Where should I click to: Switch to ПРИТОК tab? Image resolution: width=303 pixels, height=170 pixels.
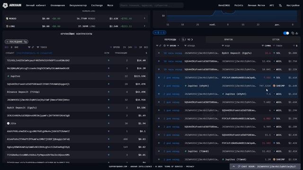pyautogui.click(x=228, y=40)
